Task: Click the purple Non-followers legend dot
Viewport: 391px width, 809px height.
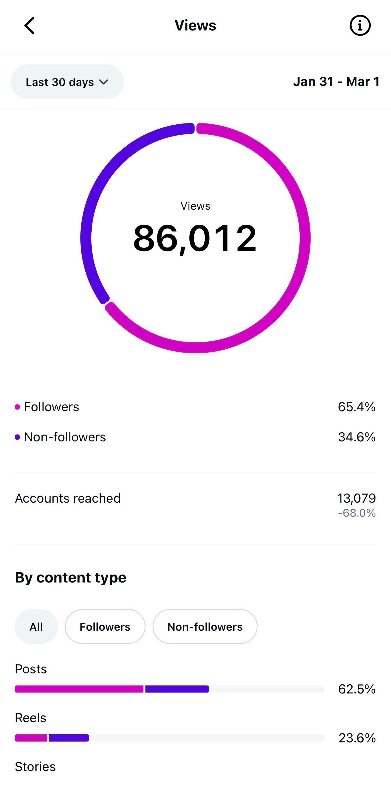Action: coord(18,437)
